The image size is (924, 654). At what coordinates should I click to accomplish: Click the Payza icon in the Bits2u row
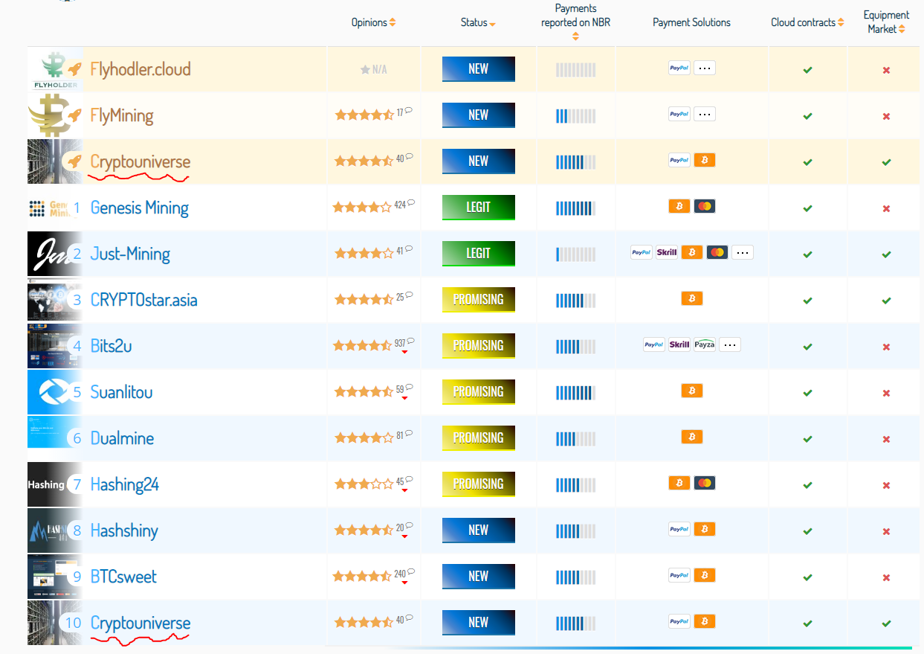(x=705, y=344)
